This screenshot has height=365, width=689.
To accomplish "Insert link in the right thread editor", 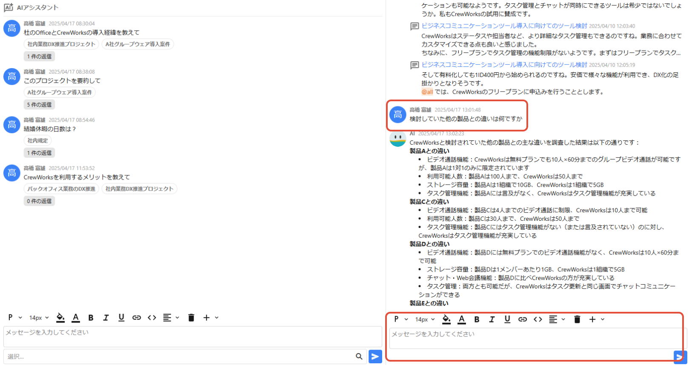I will click(523, 319).
